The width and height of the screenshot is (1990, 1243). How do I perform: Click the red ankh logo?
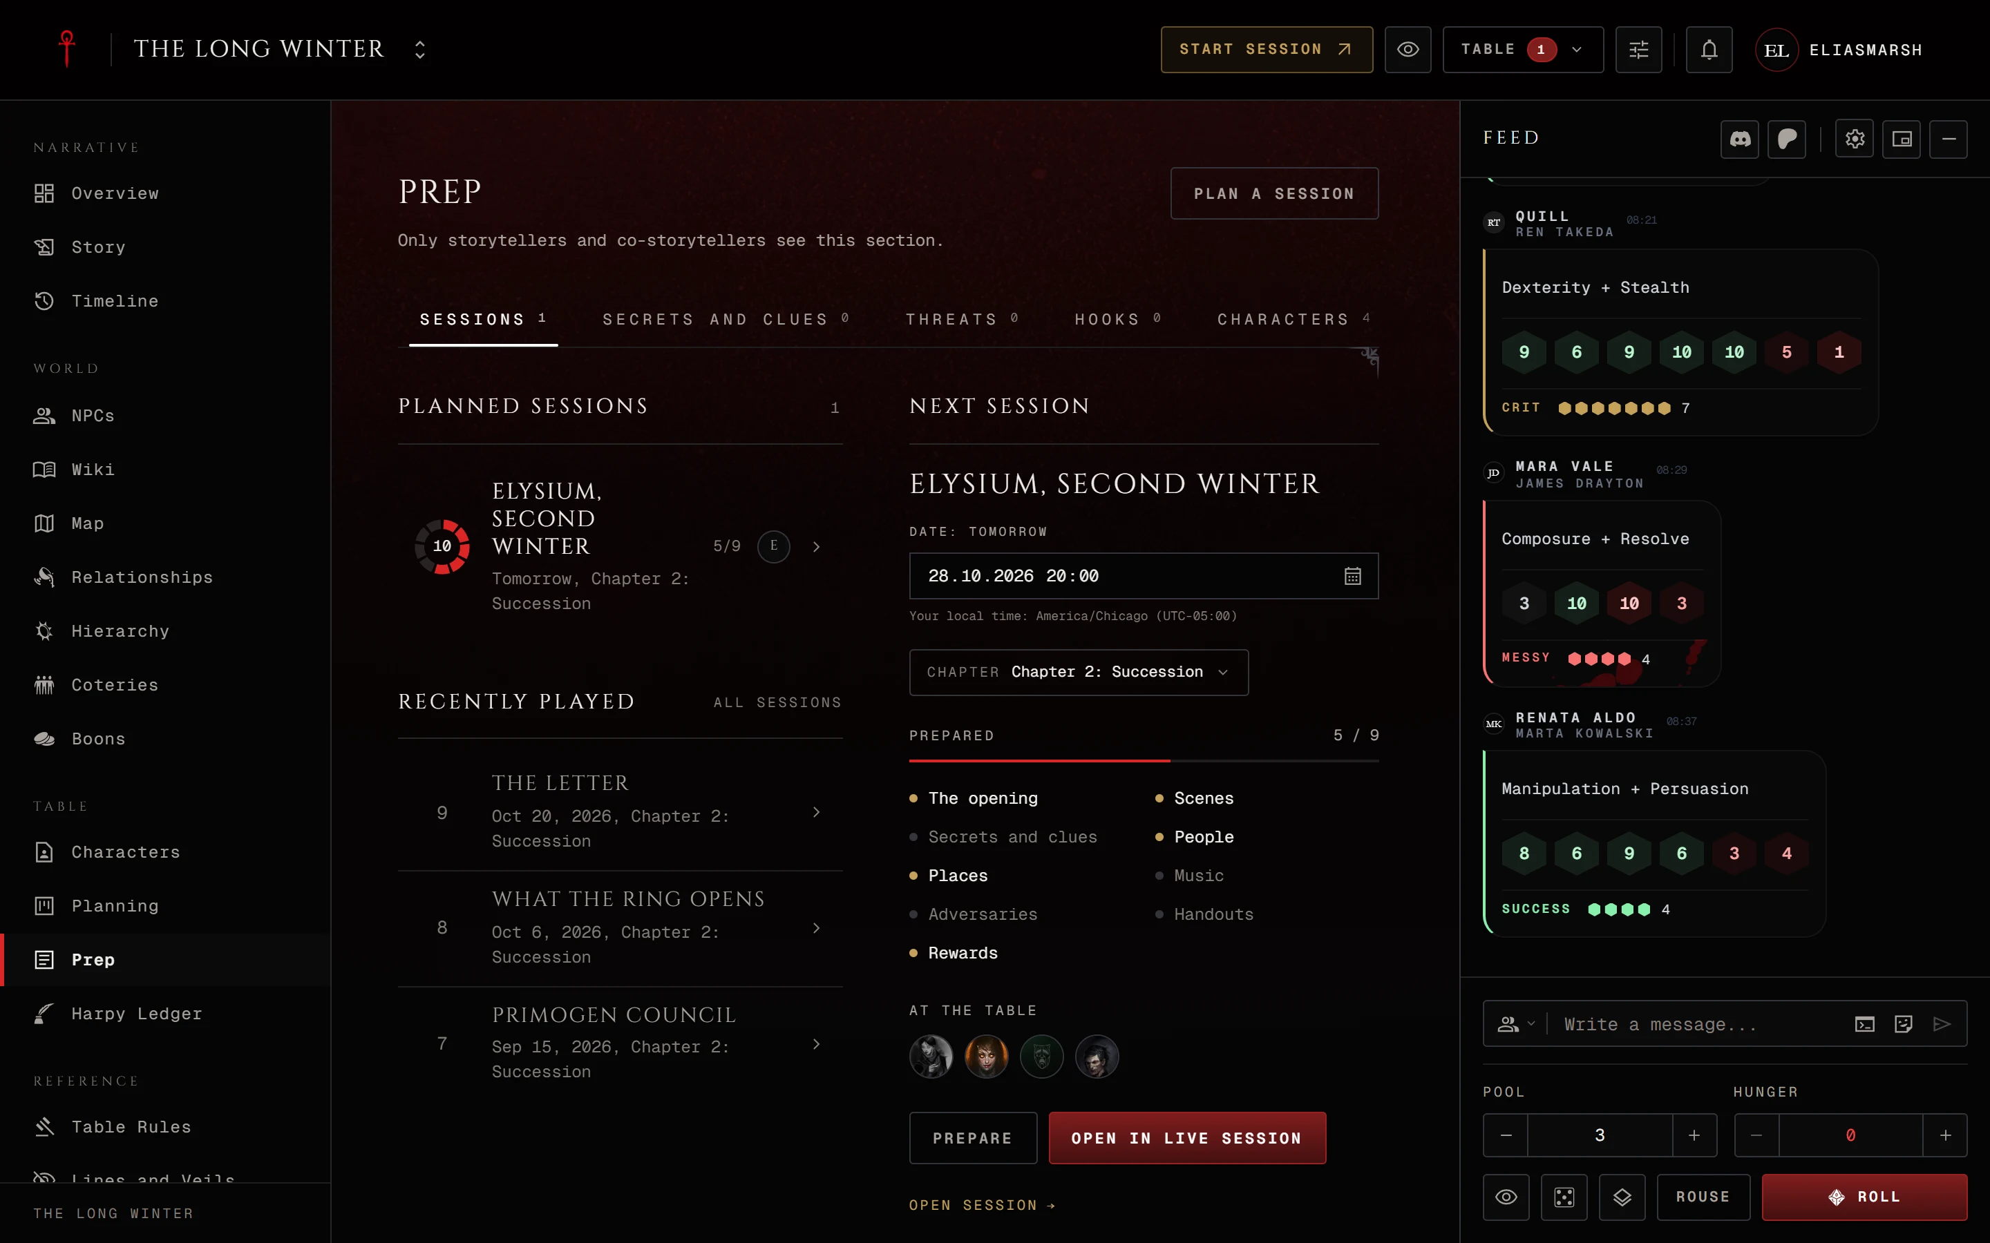pos(68,48)
